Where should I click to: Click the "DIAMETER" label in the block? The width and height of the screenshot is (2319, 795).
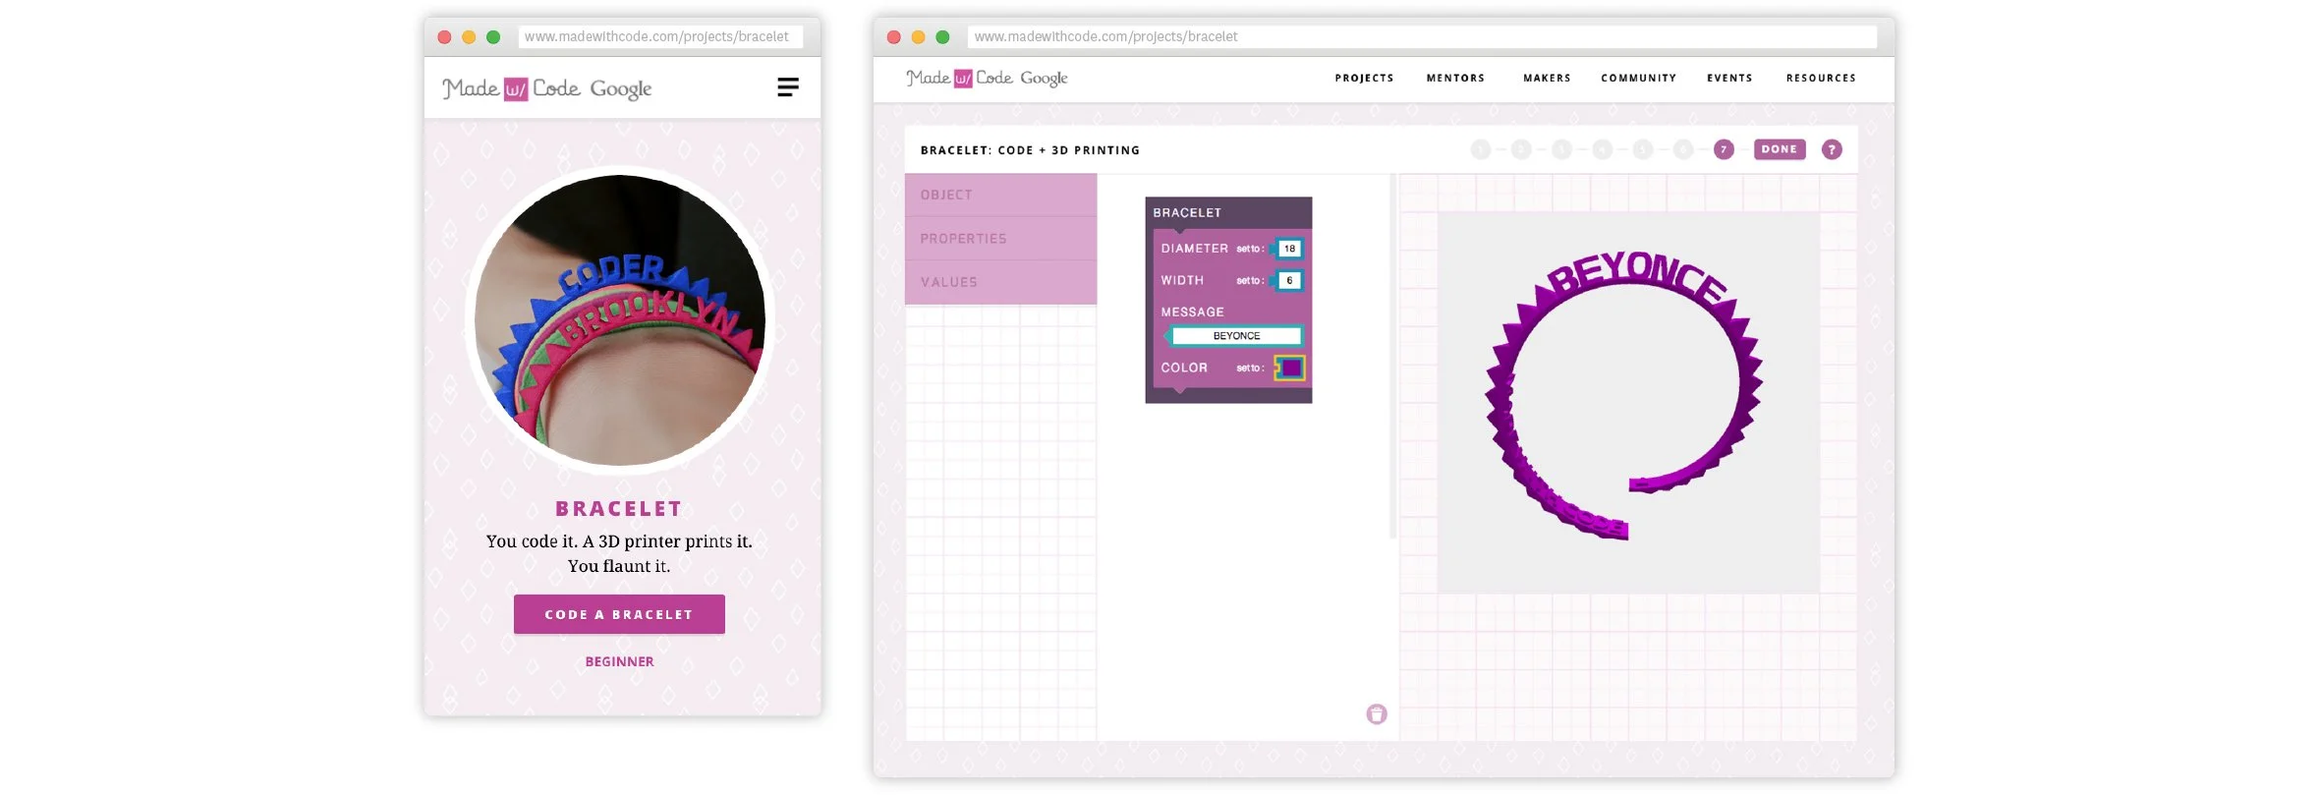1194,249
